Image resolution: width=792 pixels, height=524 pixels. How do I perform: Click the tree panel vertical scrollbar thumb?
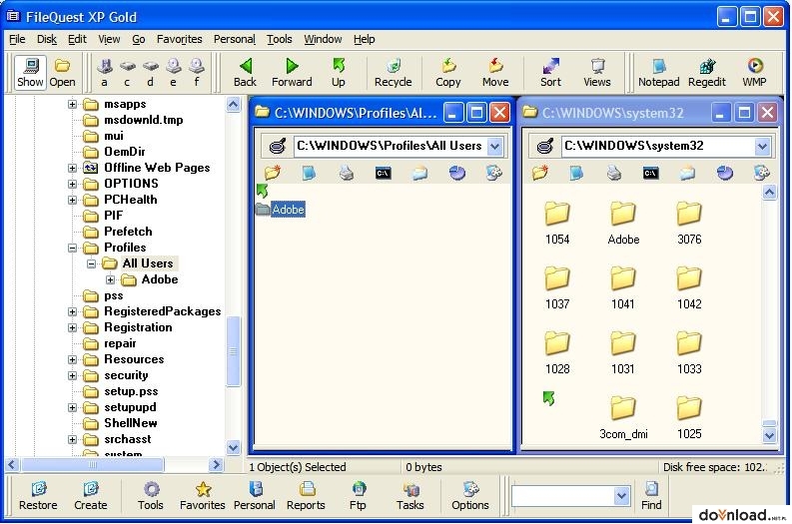233,351
